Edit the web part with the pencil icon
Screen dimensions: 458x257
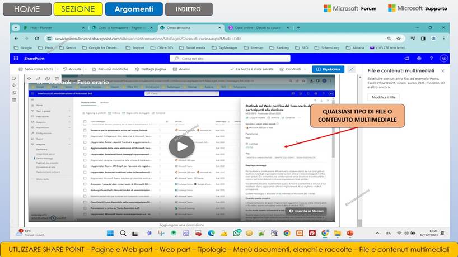point(38,78)
